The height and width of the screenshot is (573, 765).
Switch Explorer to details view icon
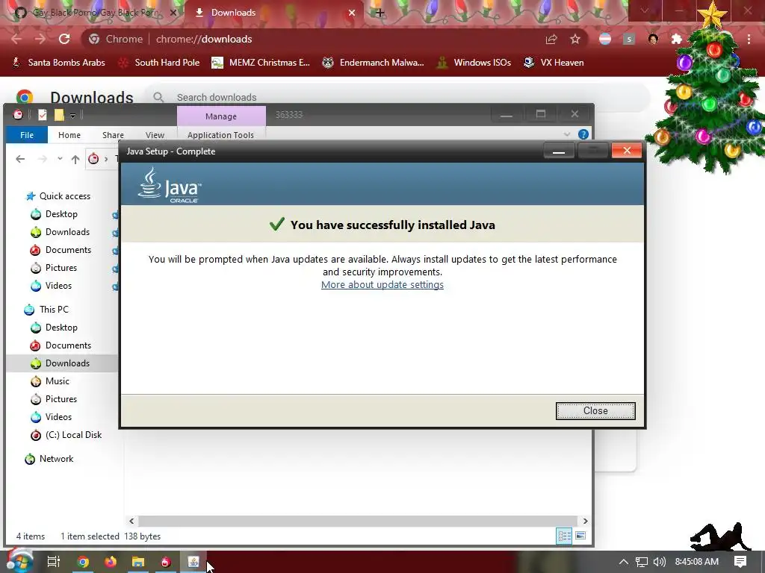pos(565,536)
